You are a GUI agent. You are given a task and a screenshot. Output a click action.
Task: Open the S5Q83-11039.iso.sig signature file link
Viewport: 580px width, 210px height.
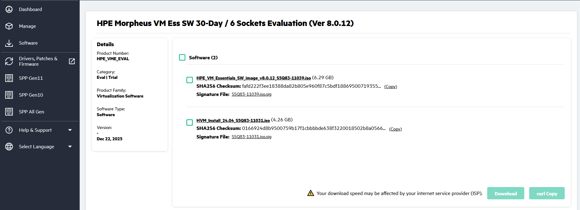(x=251, y=94)
